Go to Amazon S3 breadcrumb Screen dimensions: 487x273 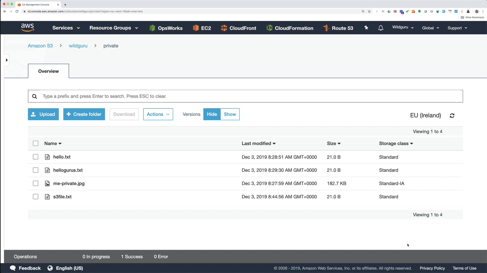[40, 46]
